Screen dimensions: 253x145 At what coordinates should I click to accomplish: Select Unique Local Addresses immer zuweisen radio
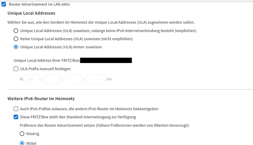coord(16,47)
